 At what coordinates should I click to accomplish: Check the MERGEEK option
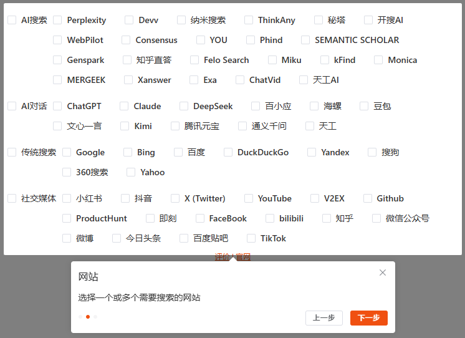(57, 80)
